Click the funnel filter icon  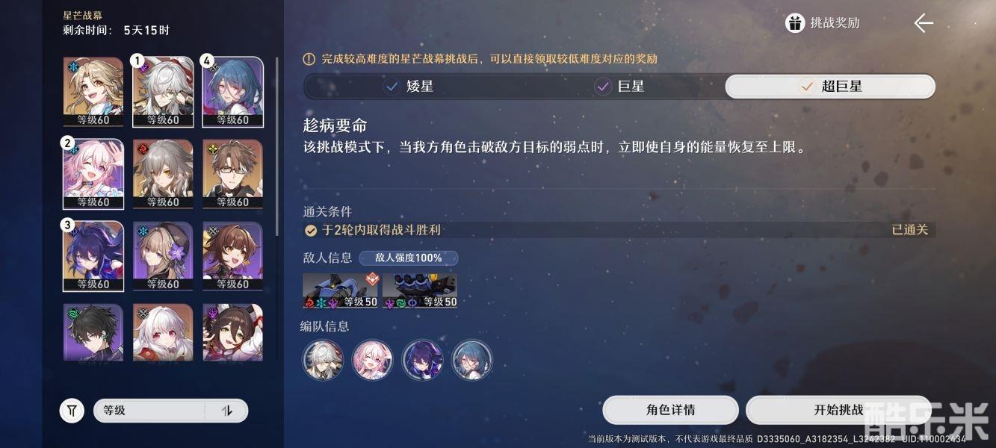coord(72,410)
